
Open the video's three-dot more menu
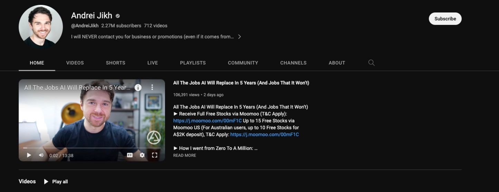(x=152, y=88)
